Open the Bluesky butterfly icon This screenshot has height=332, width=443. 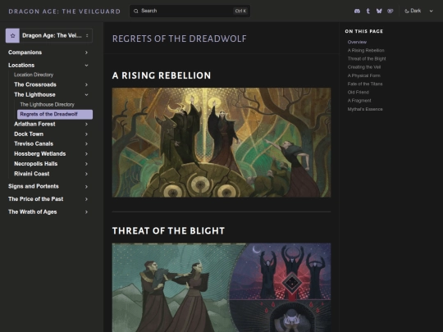click(x=379, y=11)
